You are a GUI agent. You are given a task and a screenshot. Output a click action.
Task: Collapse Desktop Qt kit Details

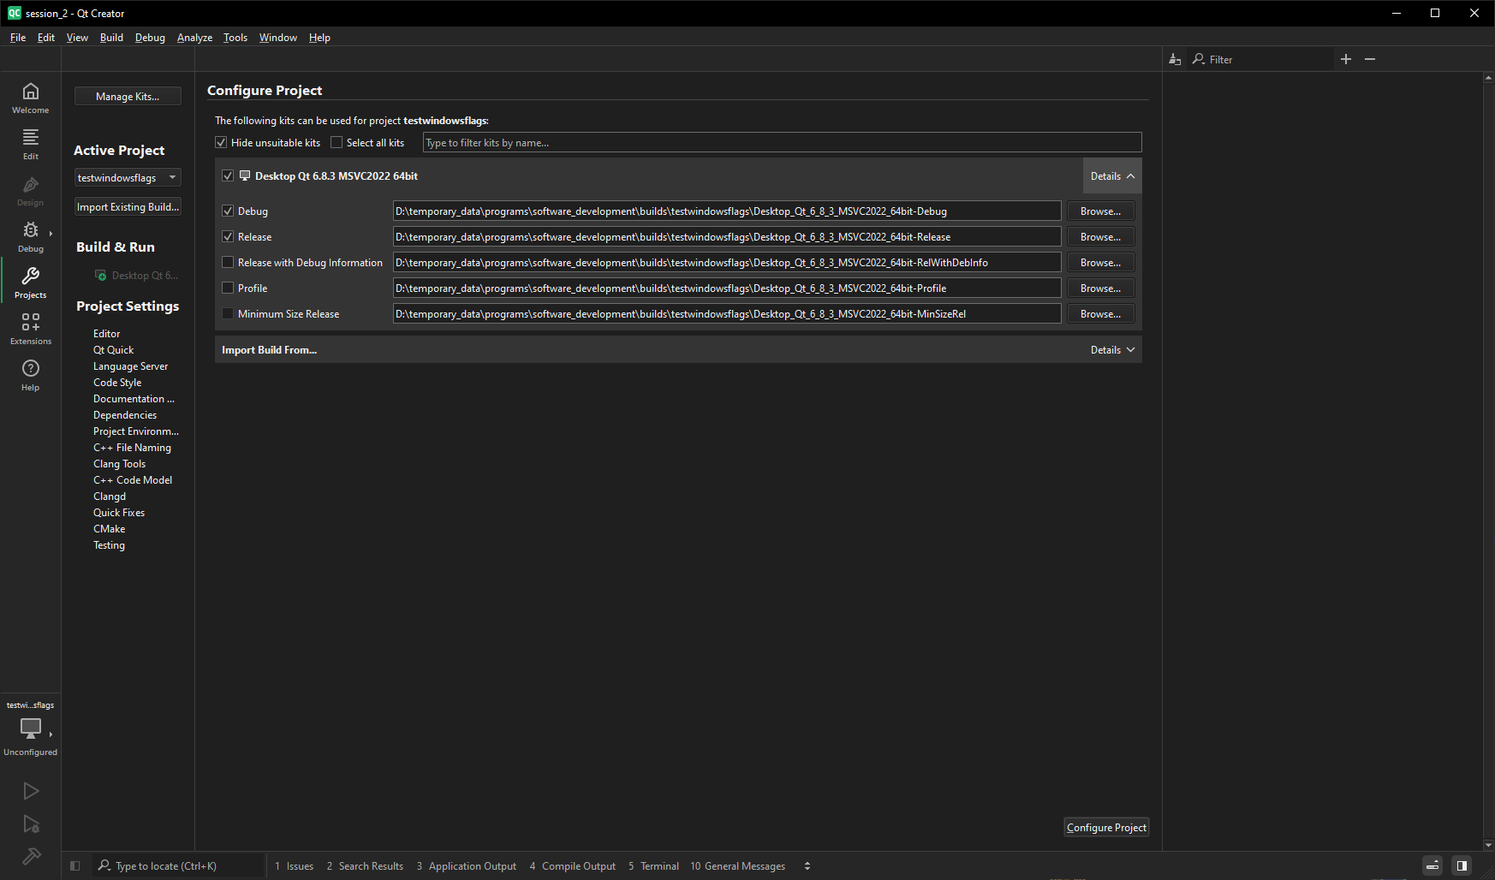[x=1112, y=175]
